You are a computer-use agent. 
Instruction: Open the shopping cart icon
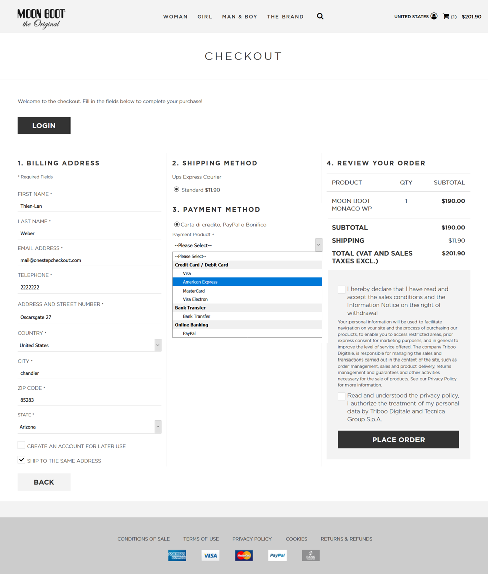click(x=446, y=16)
